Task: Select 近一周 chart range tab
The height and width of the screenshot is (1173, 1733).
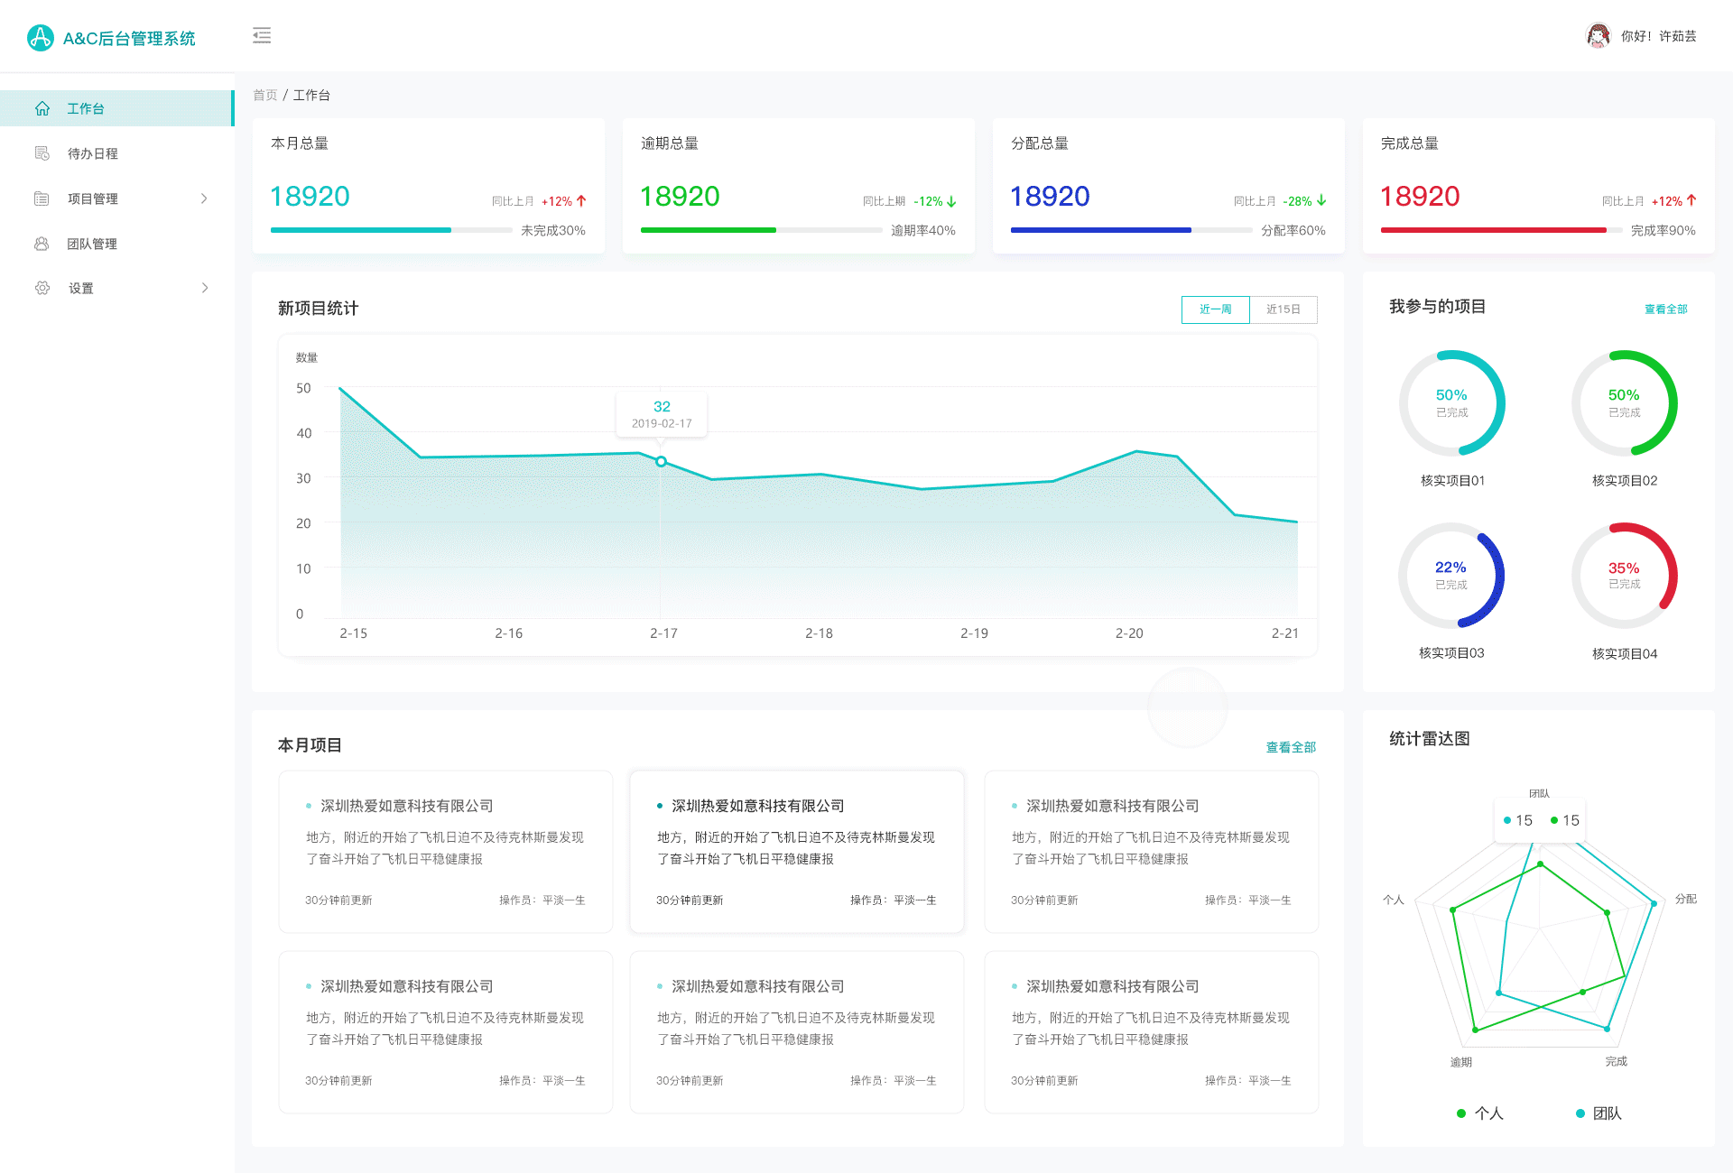Action: point(1215,309)
